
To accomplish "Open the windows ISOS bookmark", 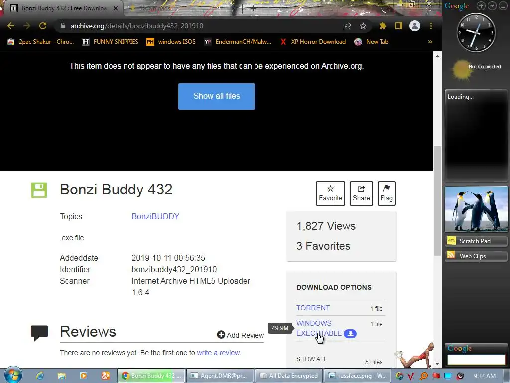I will tap(171, 42).
